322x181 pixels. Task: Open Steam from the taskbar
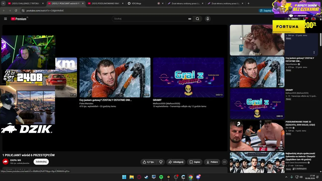[x=146, y=177]
